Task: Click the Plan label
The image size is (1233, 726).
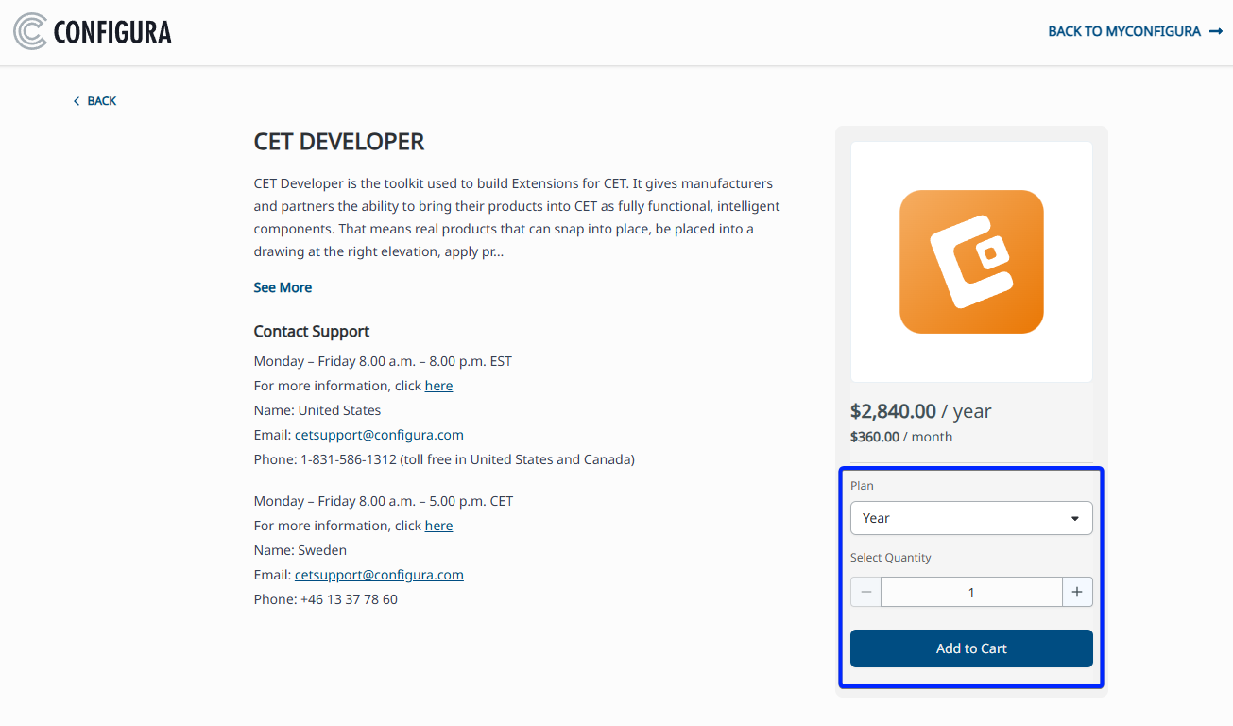Action: (x=862, y=486)
